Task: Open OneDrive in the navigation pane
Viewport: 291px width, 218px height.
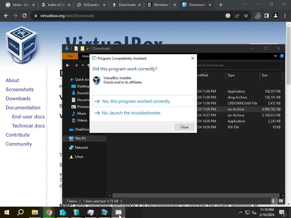Action: pyautogui.click(x=79, y=129)
